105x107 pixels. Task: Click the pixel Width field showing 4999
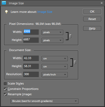[31, 32]
